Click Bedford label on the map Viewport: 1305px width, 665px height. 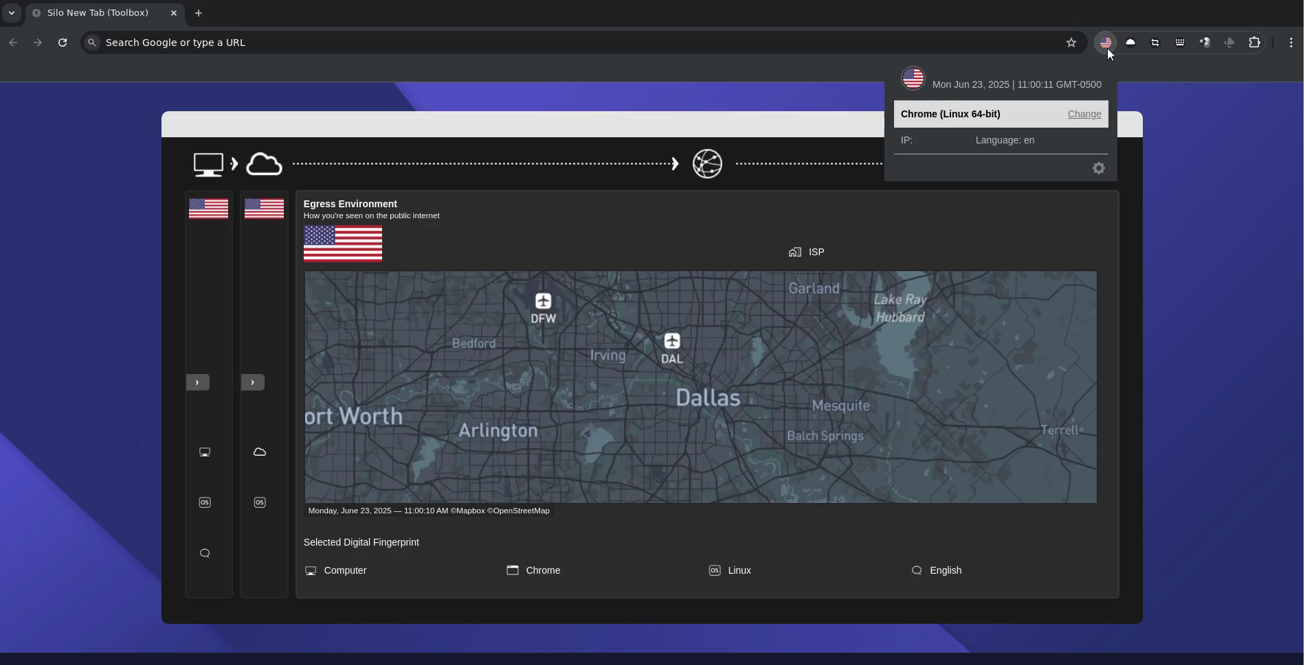474,343
